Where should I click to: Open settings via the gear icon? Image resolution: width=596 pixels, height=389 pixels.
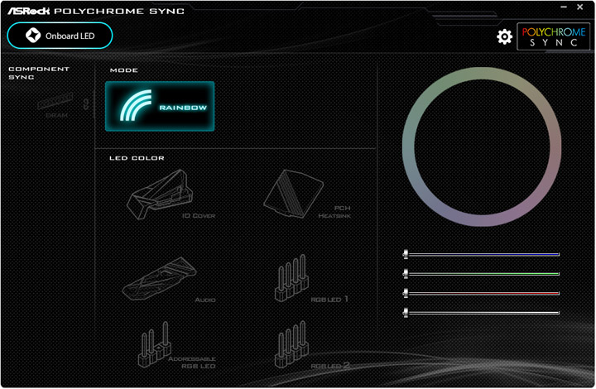pyautogui.click(x=504, y=37)
